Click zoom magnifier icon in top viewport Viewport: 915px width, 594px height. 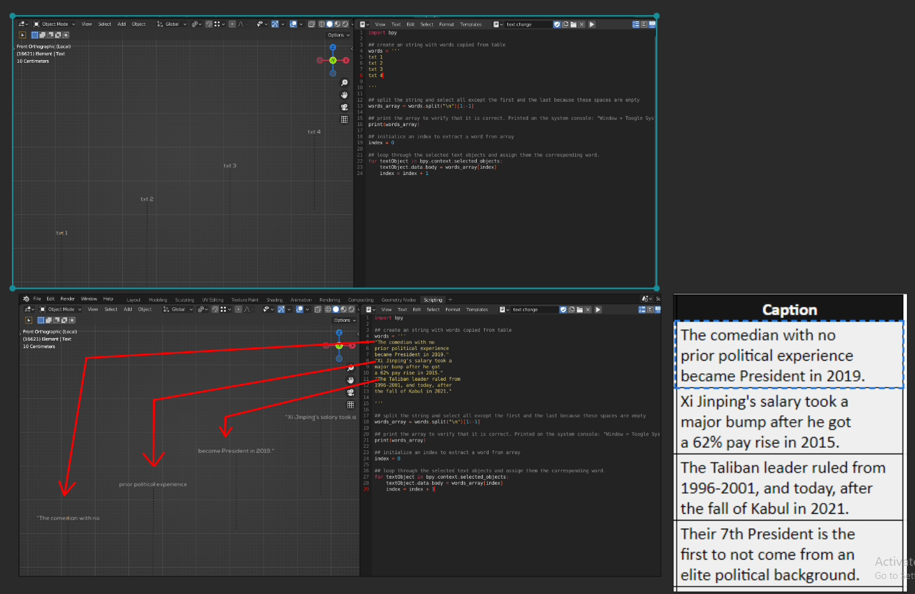pos(344,83)
